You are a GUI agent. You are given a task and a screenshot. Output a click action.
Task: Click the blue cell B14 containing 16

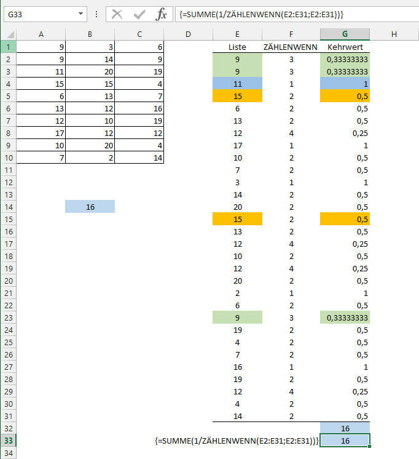click(90, 207)
